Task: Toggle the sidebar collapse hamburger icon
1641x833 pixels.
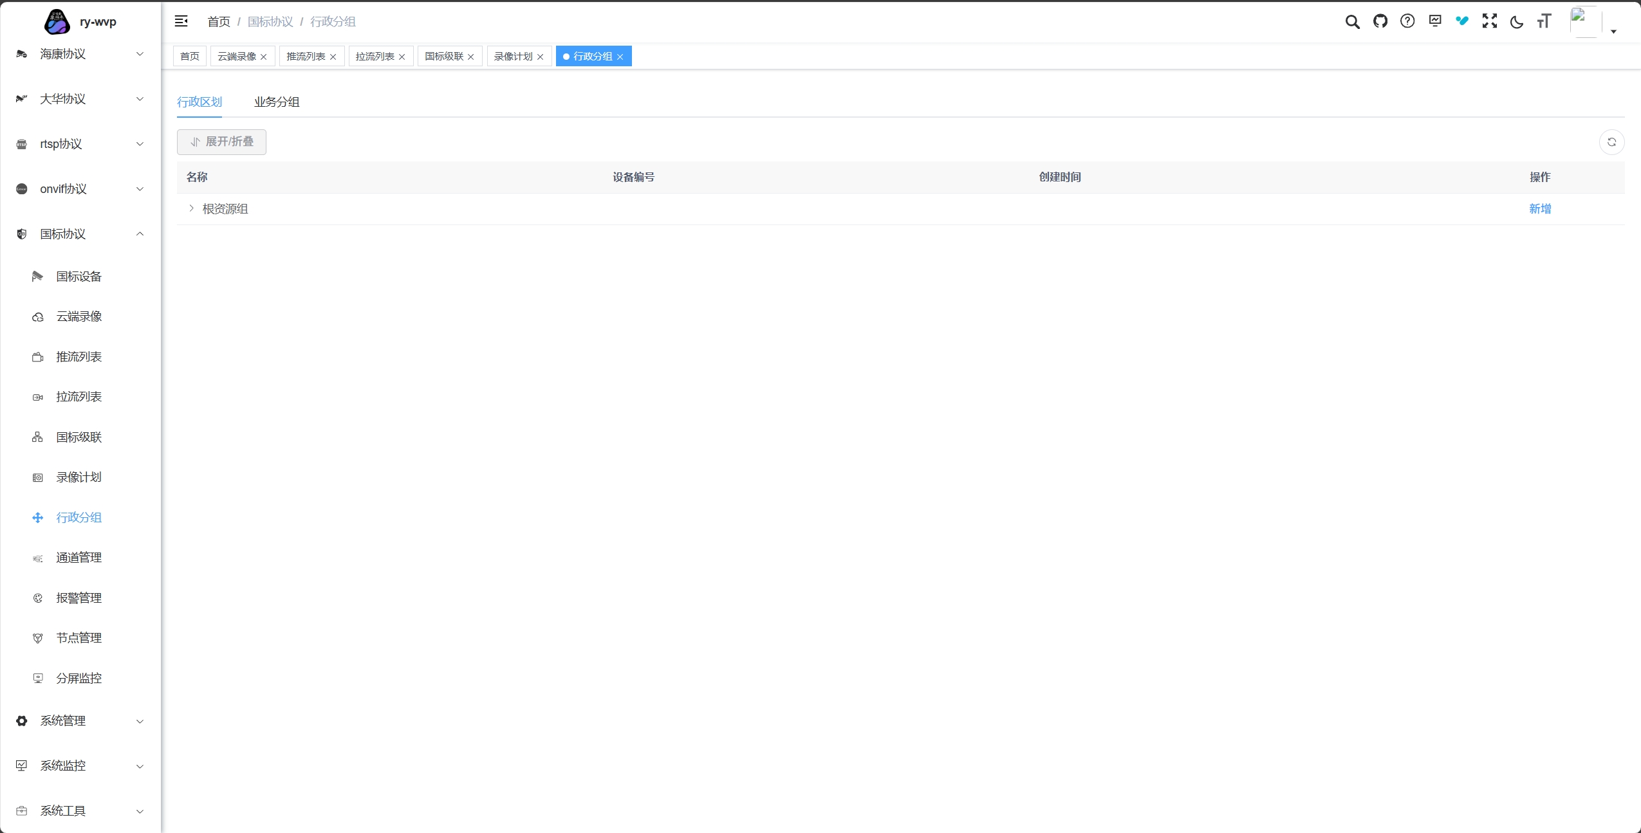Action: [181, 21]
